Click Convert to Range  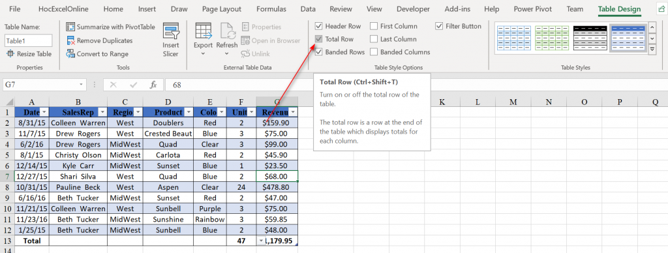[x=97, y=53]
